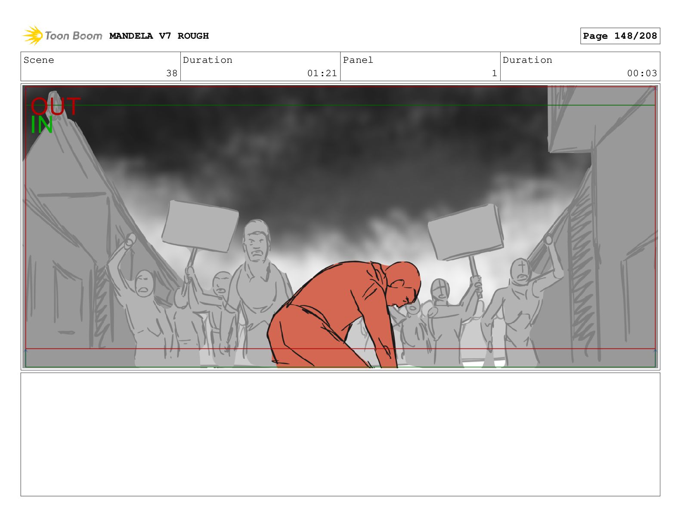Click the 'Page 148/208' box
This screenshot has height=527, width=681.
620,36
